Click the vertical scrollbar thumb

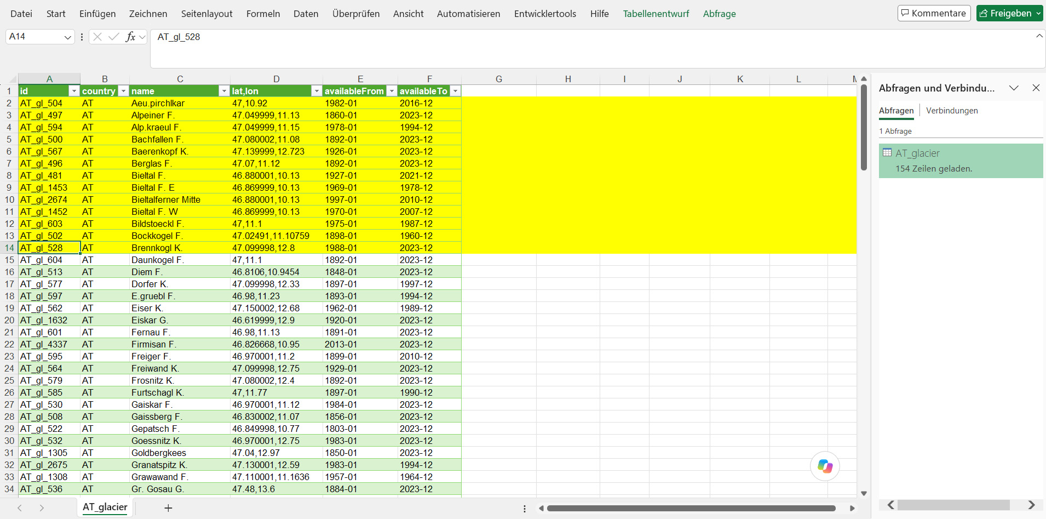[864, 127]
